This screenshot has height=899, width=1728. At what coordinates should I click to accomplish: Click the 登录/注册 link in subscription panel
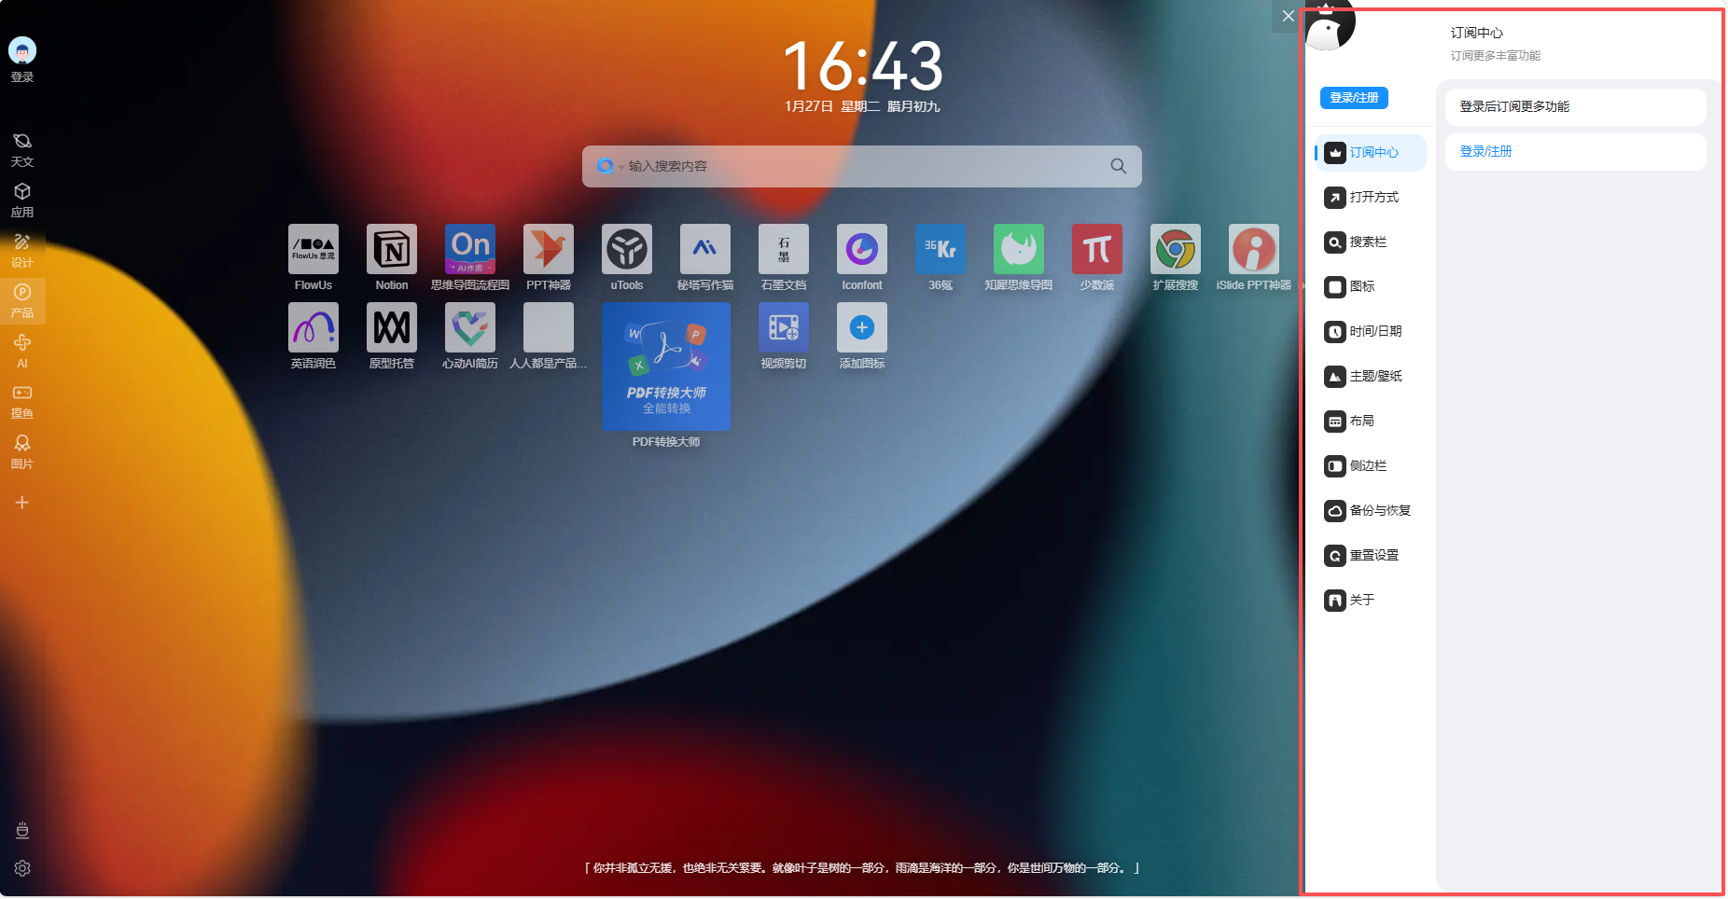point(1485,151)
